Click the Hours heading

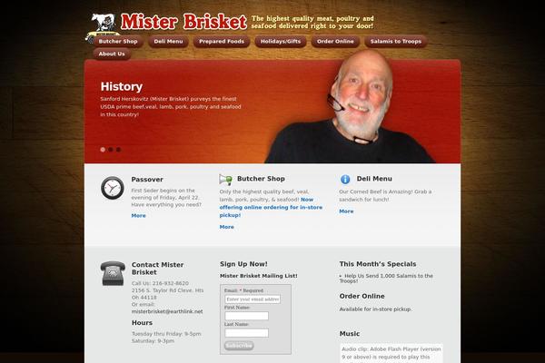pos(142,323)
